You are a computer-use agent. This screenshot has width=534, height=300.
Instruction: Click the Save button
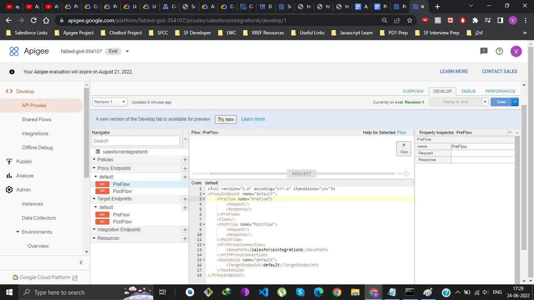pos(501,102)
